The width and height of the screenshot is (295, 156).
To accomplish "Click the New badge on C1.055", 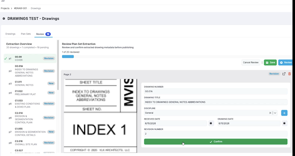I will click(51, 132).
